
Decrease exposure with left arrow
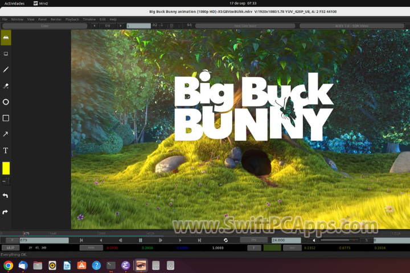(95, 26)
